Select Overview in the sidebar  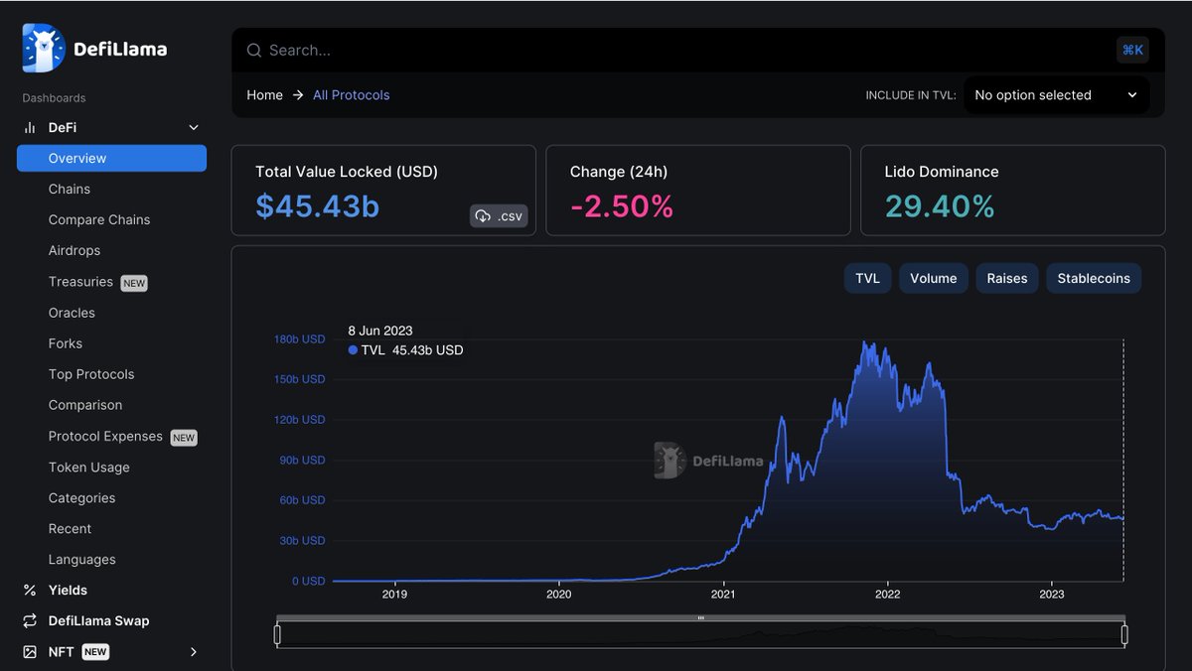click(79, 158)
